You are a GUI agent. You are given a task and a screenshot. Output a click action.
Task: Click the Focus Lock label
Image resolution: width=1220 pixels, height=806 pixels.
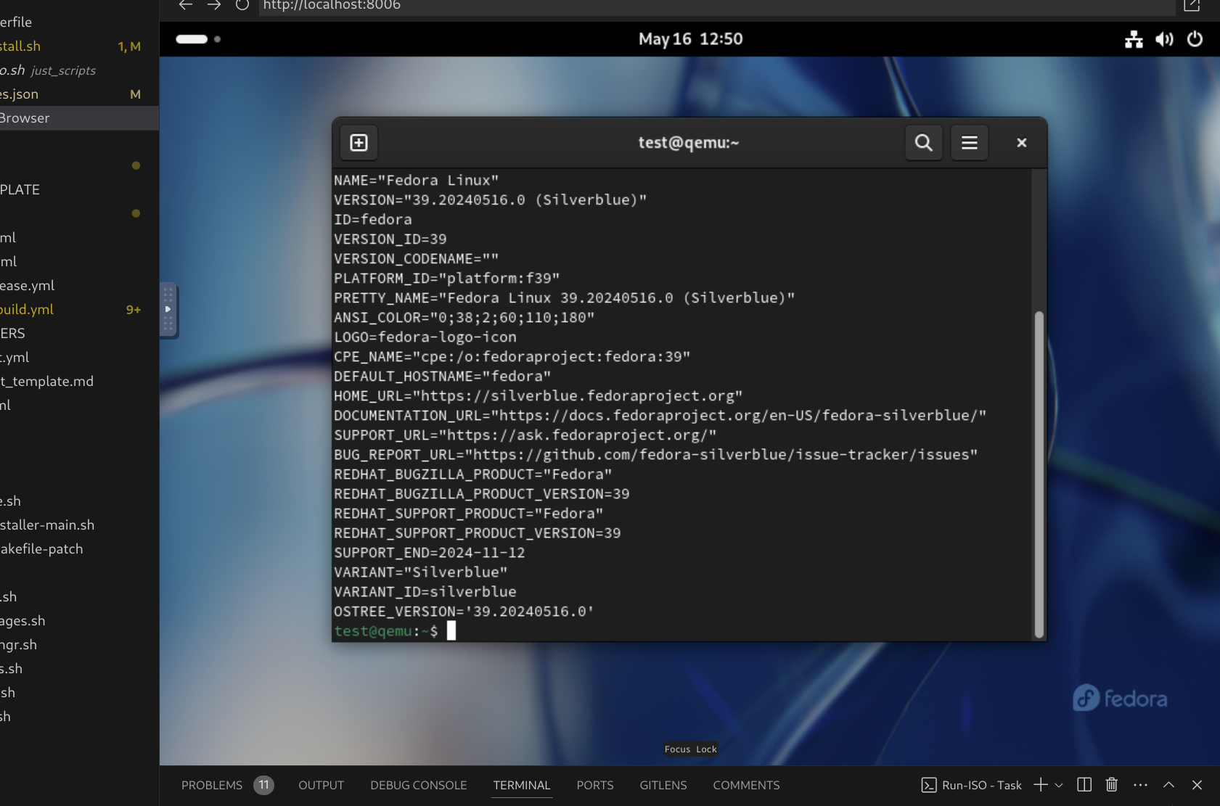pos(691,749)
